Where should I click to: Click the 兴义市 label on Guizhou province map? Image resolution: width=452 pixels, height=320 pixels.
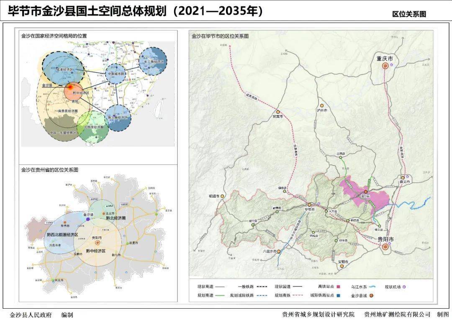tap(59, 280)
